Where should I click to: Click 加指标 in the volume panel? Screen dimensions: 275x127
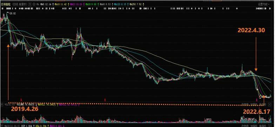[254, 104]
